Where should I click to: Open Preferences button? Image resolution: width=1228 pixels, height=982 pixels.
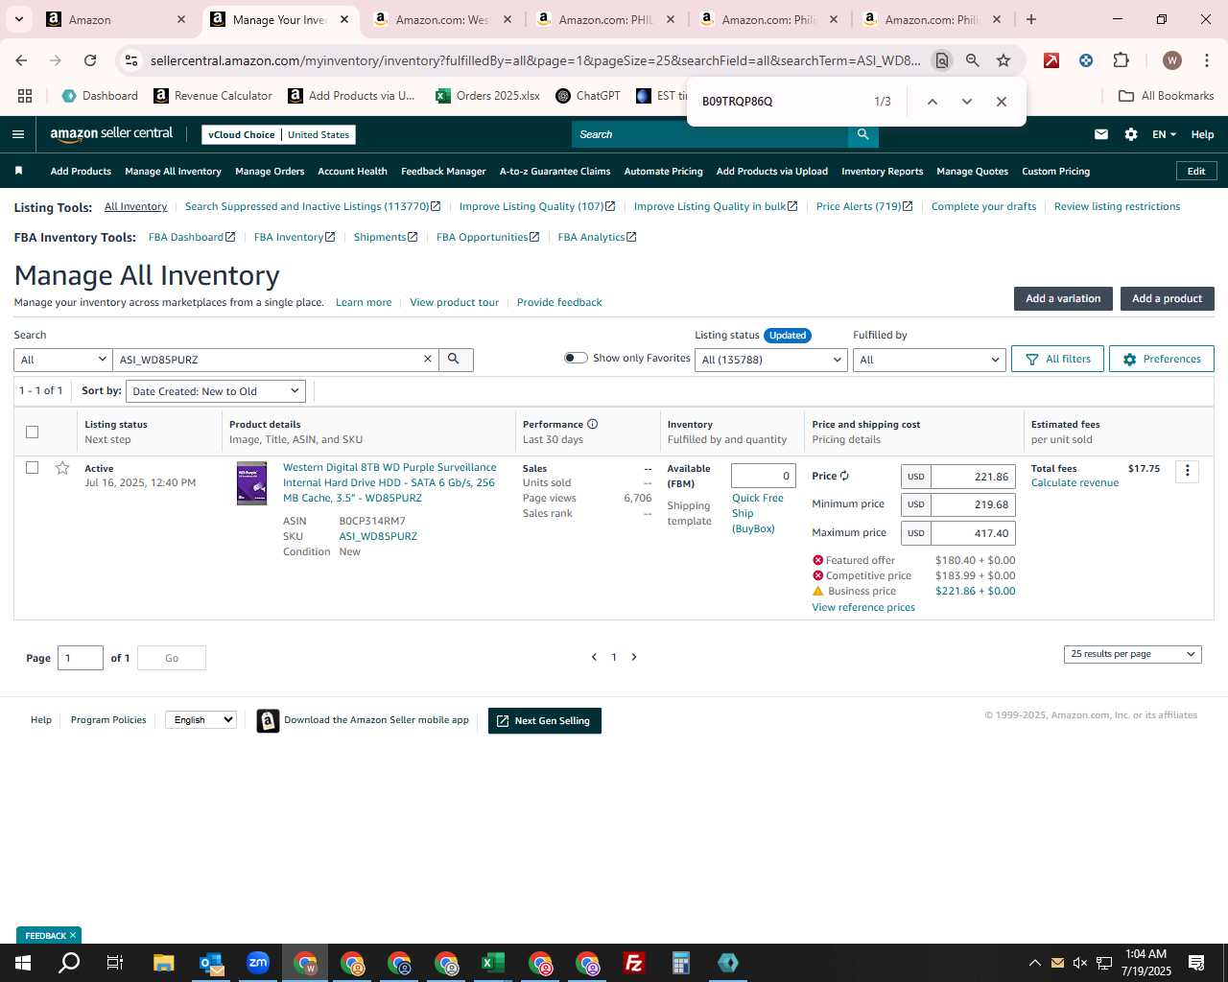click(x=1161, y=359)
